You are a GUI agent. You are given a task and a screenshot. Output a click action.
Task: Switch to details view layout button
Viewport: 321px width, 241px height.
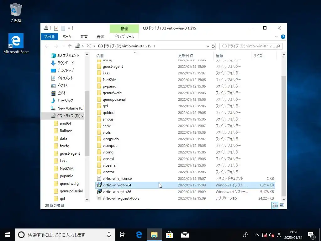coord(275,205)
